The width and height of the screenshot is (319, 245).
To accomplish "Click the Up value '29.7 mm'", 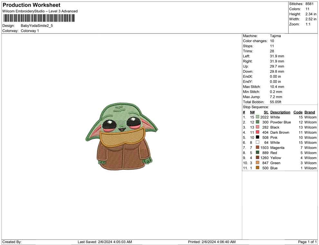I will [x=277, y=66].
